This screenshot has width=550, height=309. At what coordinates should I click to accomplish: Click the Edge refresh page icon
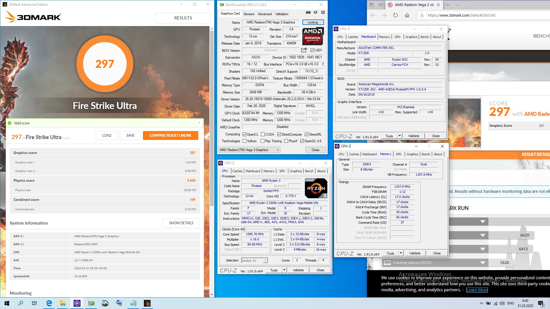[x=396, y=15]
